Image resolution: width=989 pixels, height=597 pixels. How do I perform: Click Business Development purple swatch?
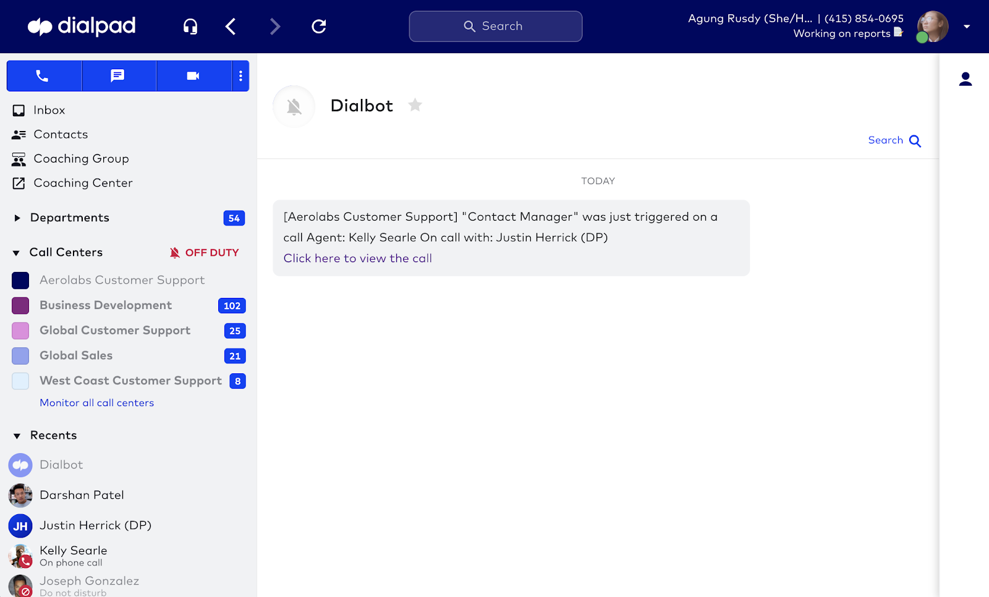click(x=20, y=306)
